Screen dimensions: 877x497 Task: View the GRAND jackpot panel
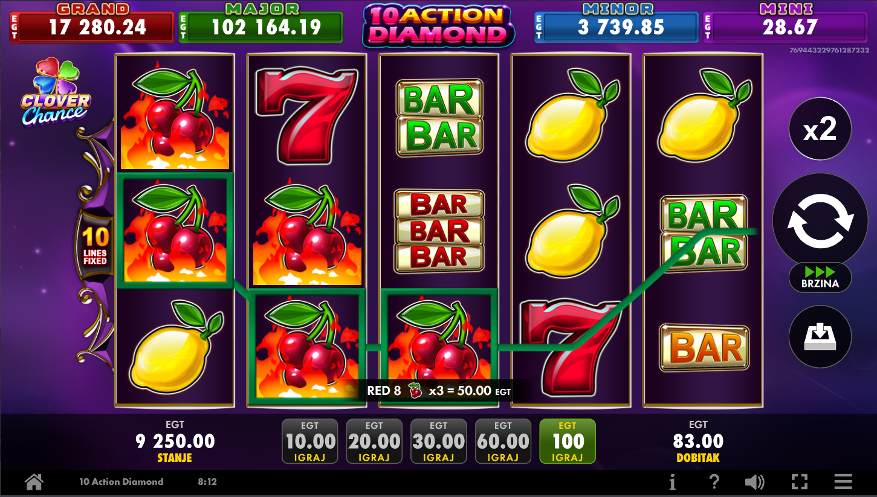[92, 22]
